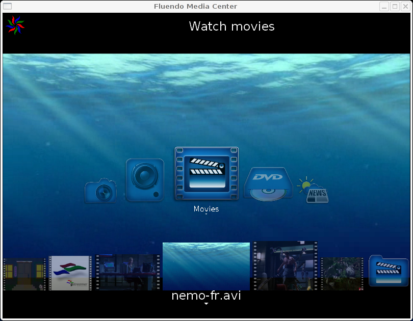Select the GStreamer logo video thumbnail

(70, 273)
